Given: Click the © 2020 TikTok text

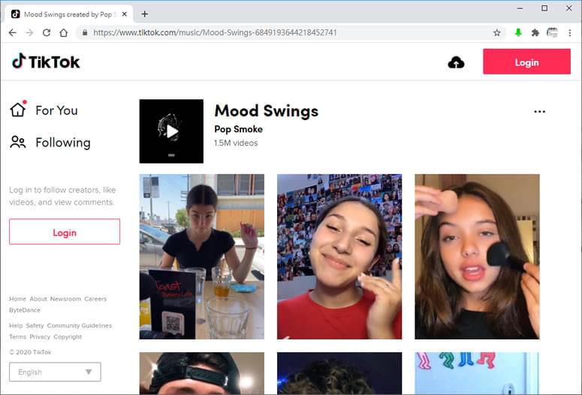Looking at the screenshot, I should [x=31, y=352].
